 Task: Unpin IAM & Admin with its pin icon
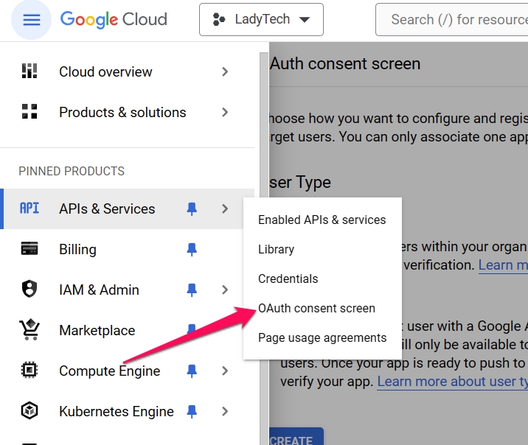(x=192, y=290)
